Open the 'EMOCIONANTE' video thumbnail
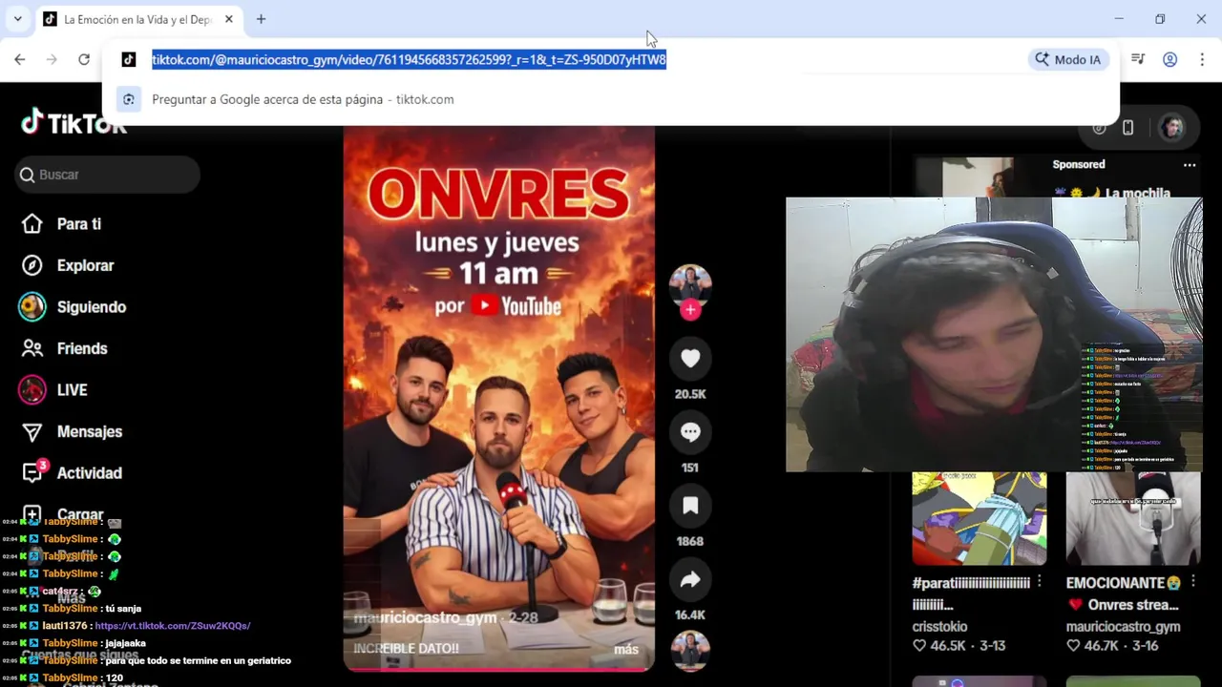 coord(1133,518)
